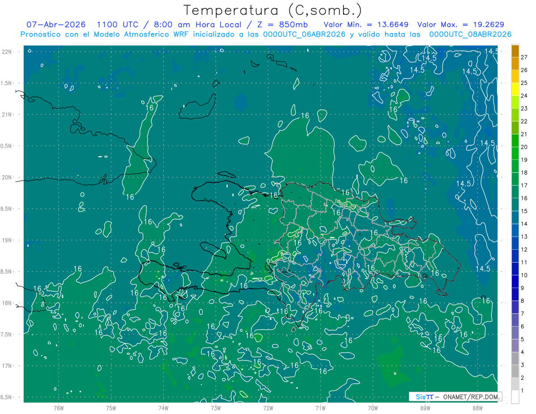The width and height of the screenshot is (536, 414).
Task: Click the 76W longitude axis label
Action: [x=59, y=408]
